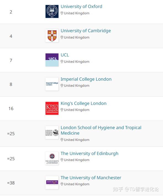Open the Imperial College London link
The image size is (163, 196).
pos(86,79)
